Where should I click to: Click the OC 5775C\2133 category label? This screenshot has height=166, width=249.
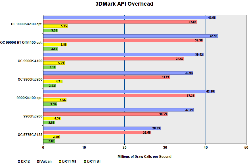tap(30, 135)
